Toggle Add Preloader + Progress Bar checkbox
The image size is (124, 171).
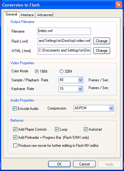tap(15, 137)
